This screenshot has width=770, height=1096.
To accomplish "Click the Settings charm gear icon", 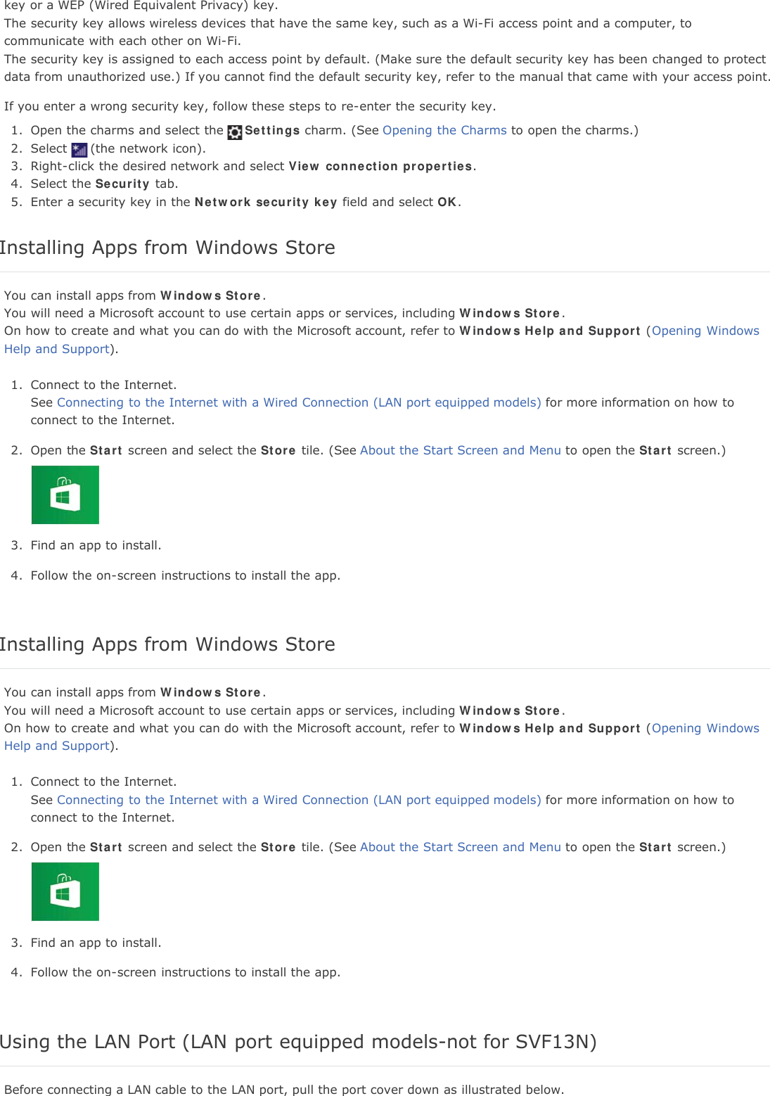I will click(x=235, y=132).
